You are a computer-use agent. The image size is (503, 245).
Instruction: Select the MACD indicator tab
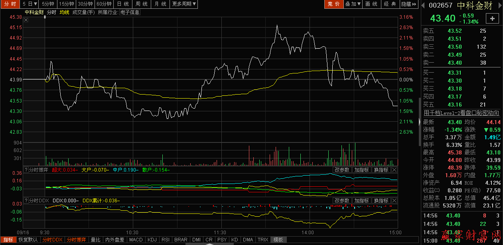click(x=136, y=240)
